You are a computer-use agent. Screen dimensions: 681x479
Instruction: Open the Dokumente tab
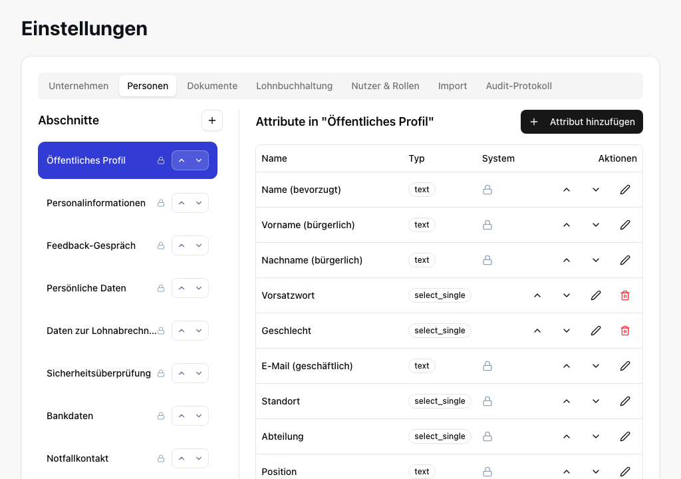pos(212,86)
